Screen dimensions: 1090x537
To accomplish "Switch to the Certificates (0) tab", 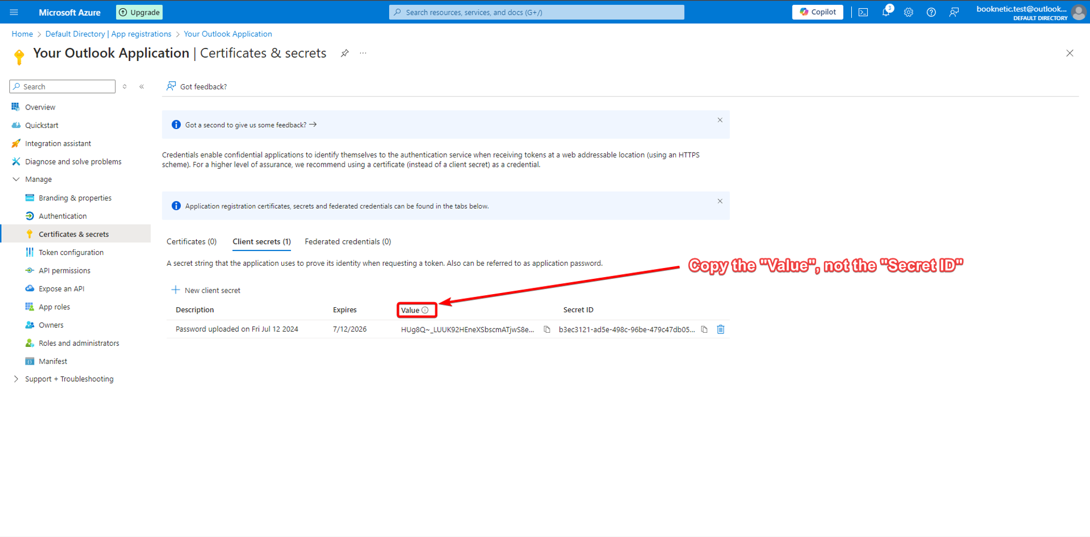I will point(191,241).
